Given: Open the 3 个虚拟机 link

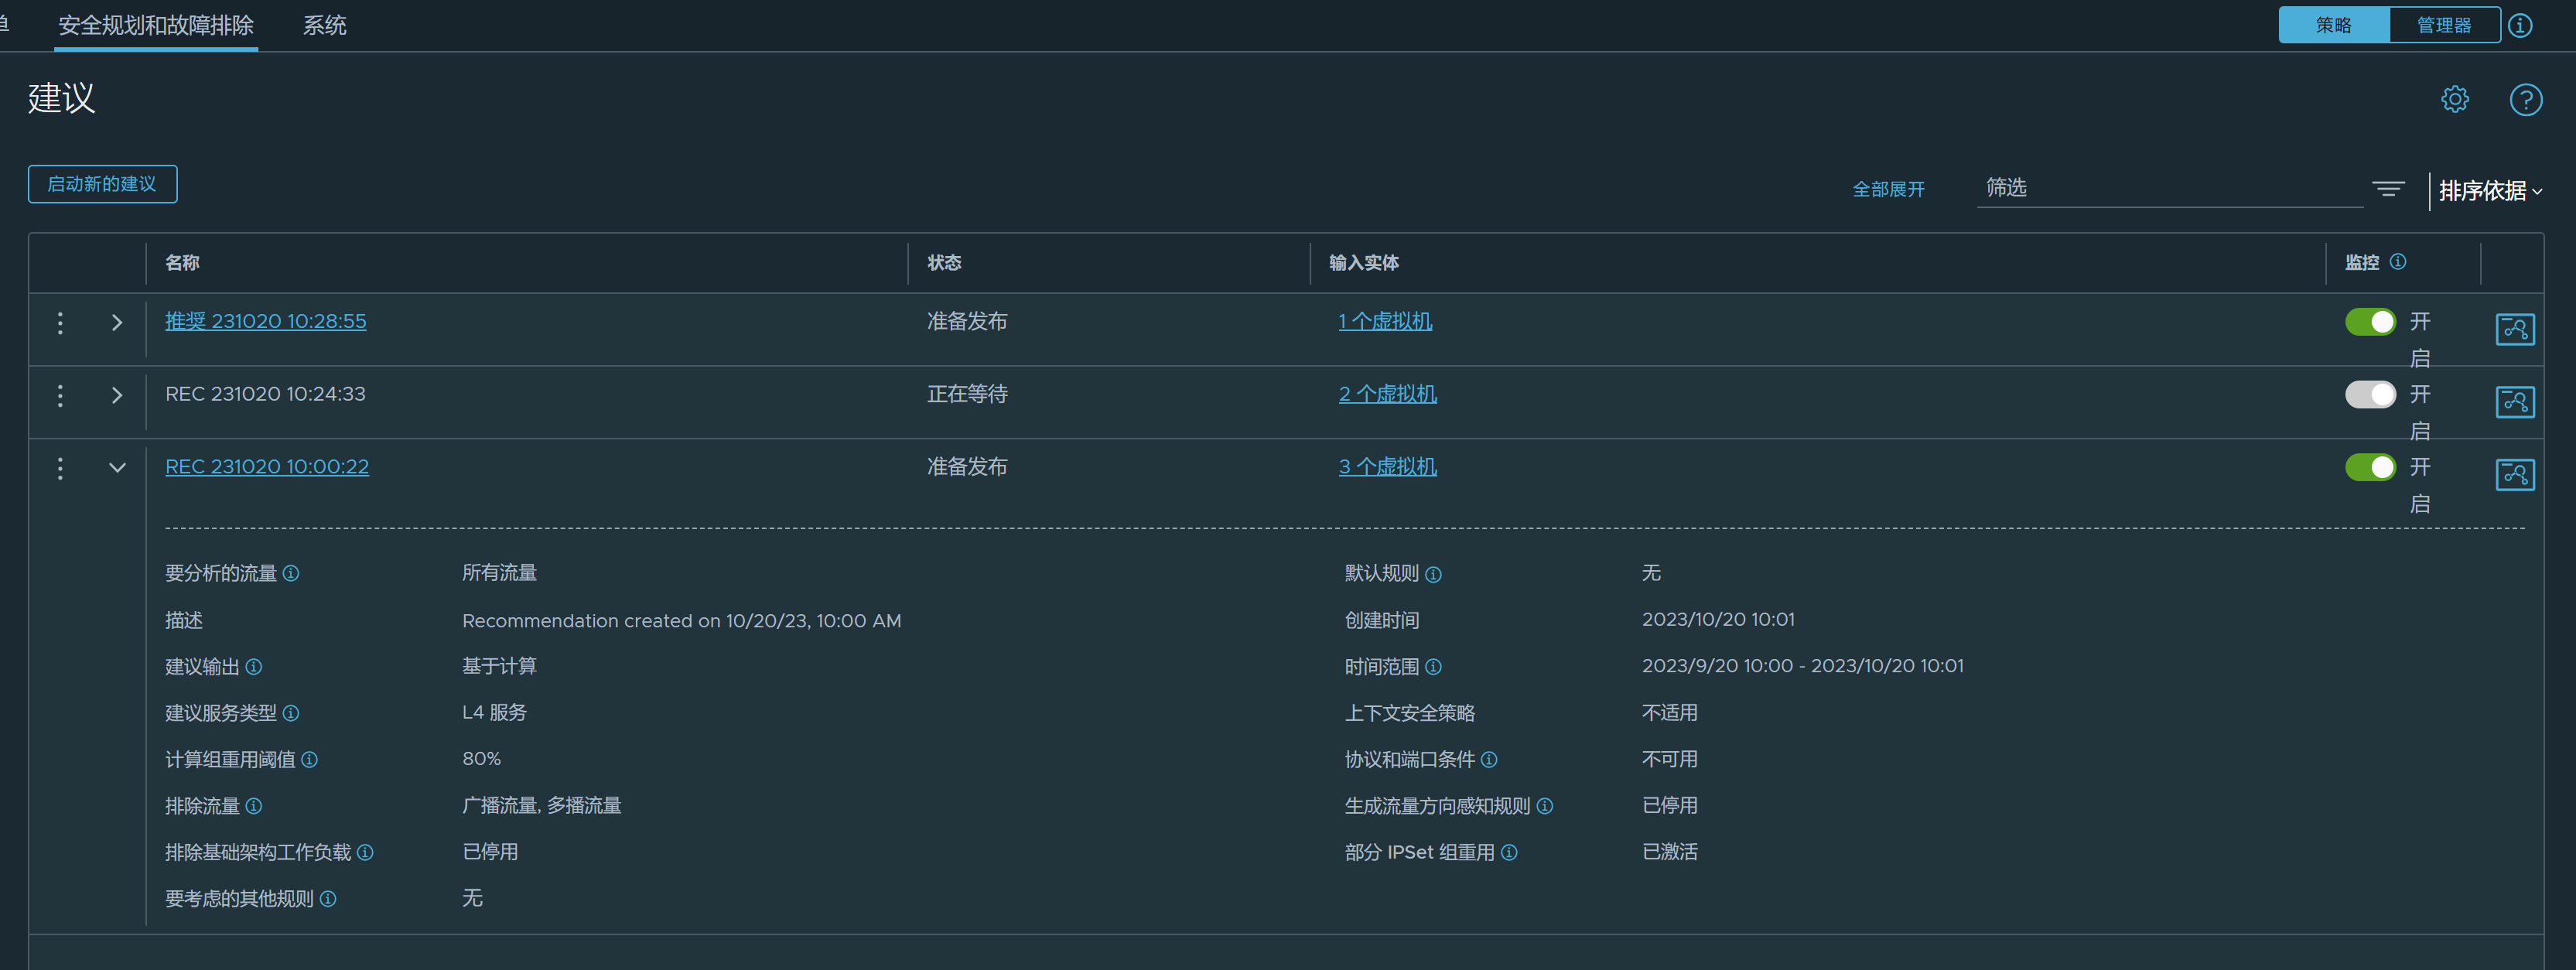Looking at the screenshot, I should tap(1388, 467).
